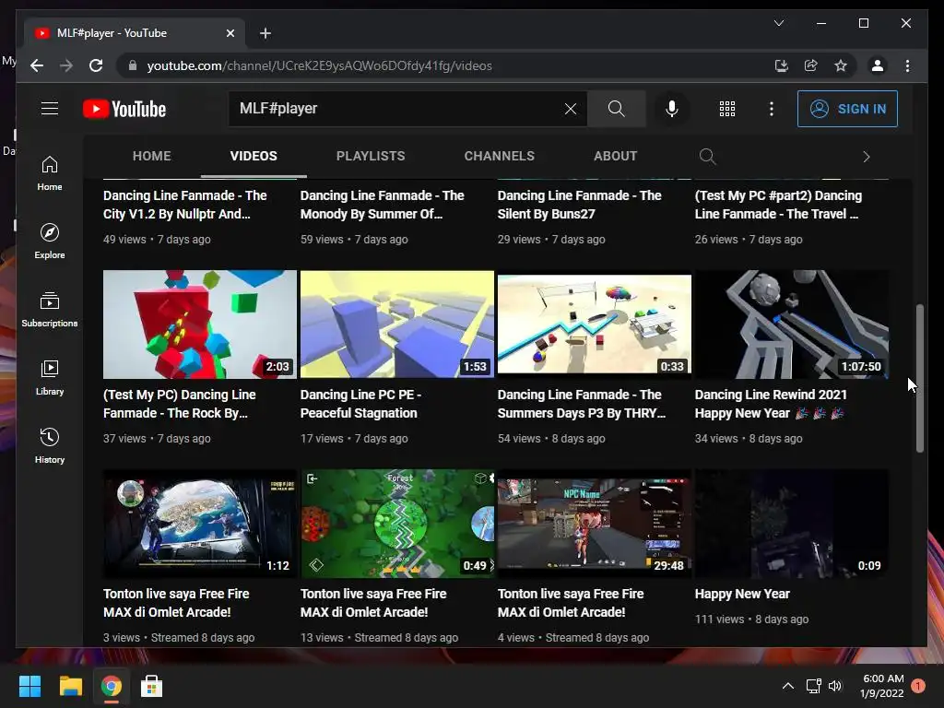Open '(Test My PC #part2)' video title
The image size is (944, 708).
pyautogui.click(x=778, y=205)
